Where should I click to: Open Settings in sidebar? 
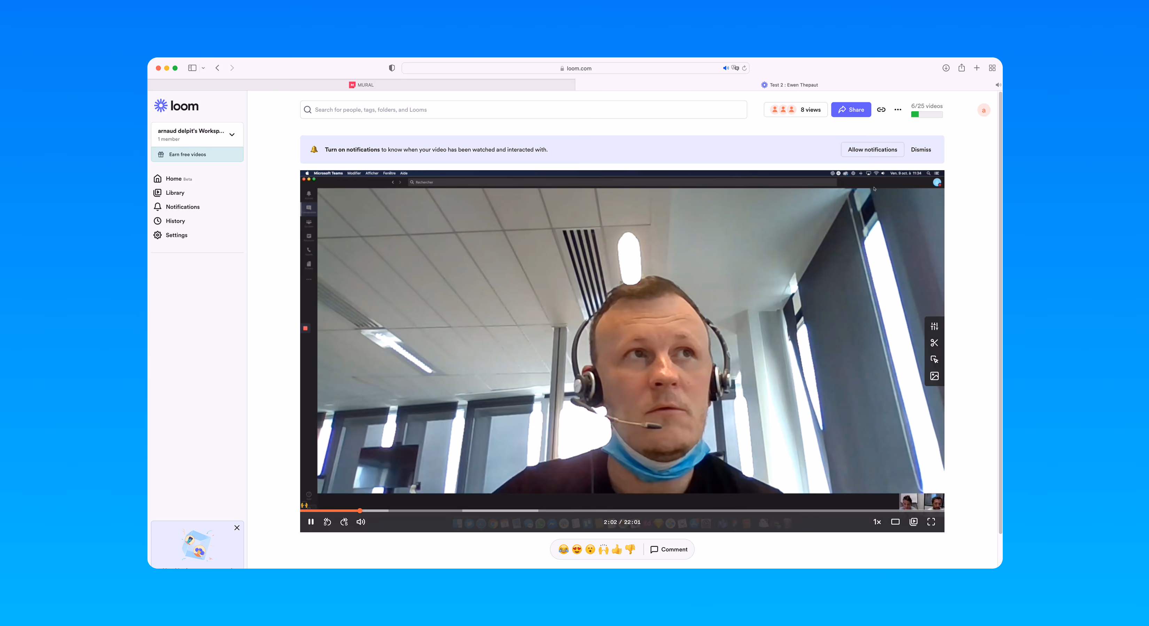tap(170, 235)
